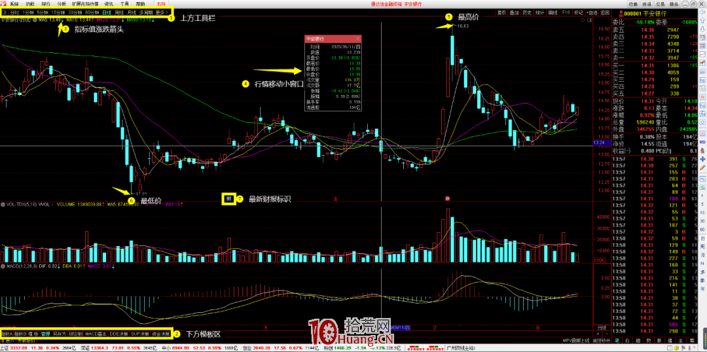Click the 行情 button at top right
Screen dimensions: 707x352
[x=633, y=4]
